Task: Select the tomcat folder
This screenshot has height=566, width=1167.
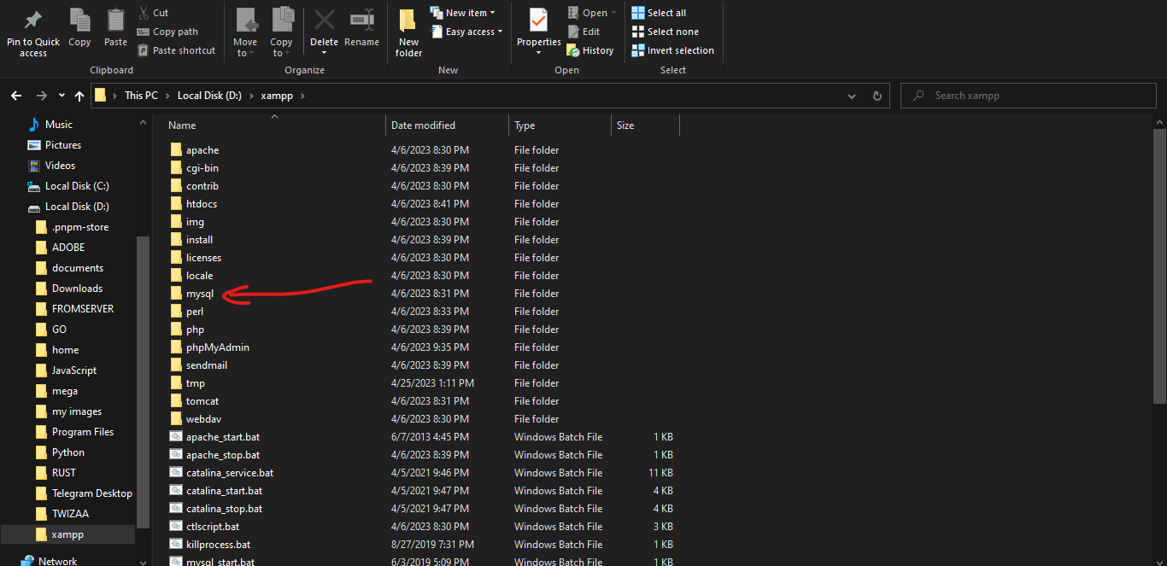Action: [202, 401]
